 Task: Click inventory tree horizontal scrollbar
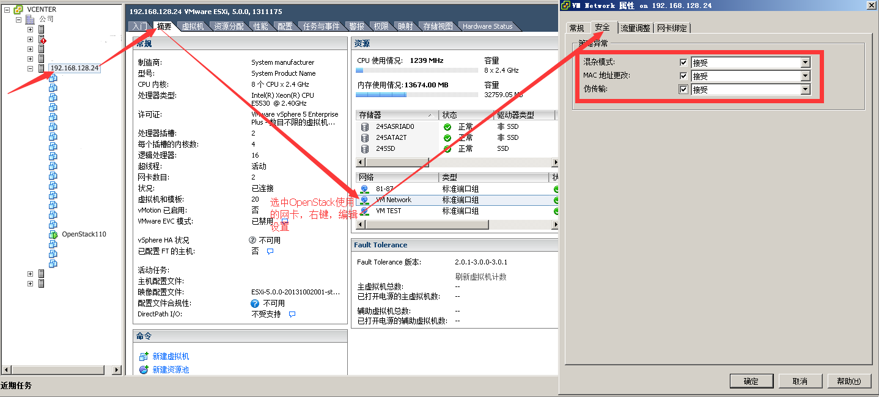coord(61,370)
